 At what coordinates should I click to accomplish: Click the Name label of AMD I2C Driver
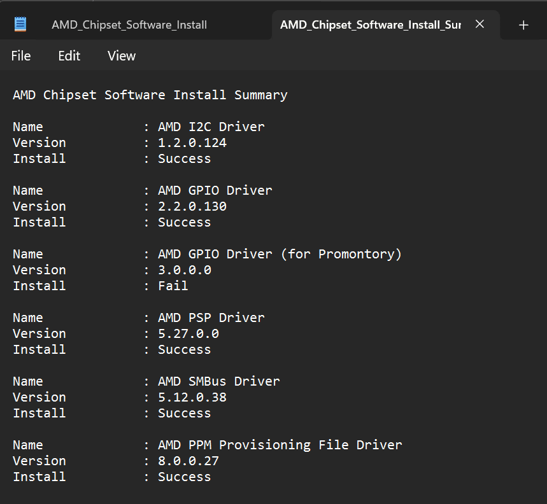(28, 127)
